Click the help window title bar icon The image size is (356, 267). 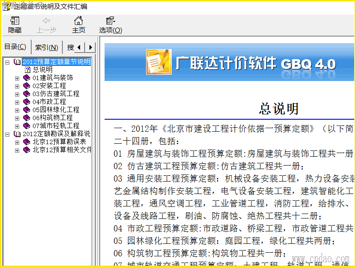(x=6, y=6)
